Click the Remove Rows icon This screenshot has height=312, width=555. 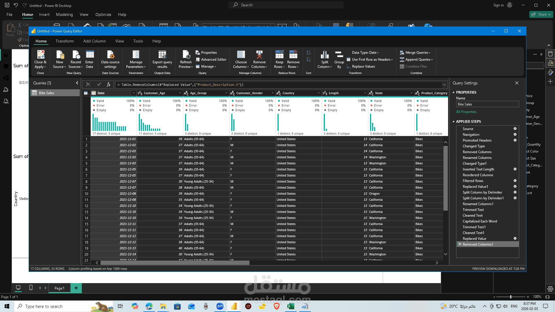(293, 54)
